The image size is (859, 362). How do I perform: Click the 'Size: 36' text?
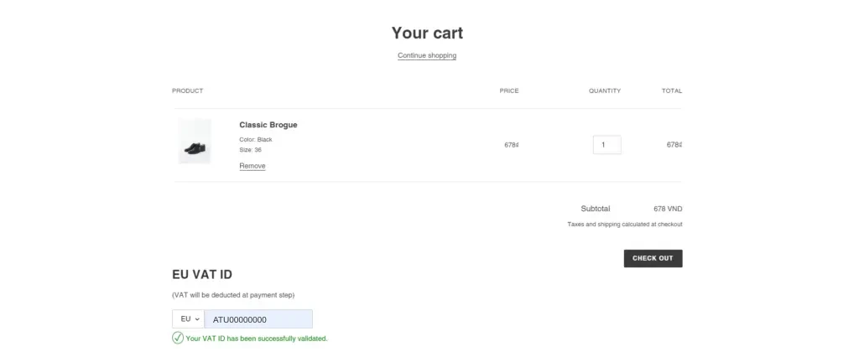(250, 150)
